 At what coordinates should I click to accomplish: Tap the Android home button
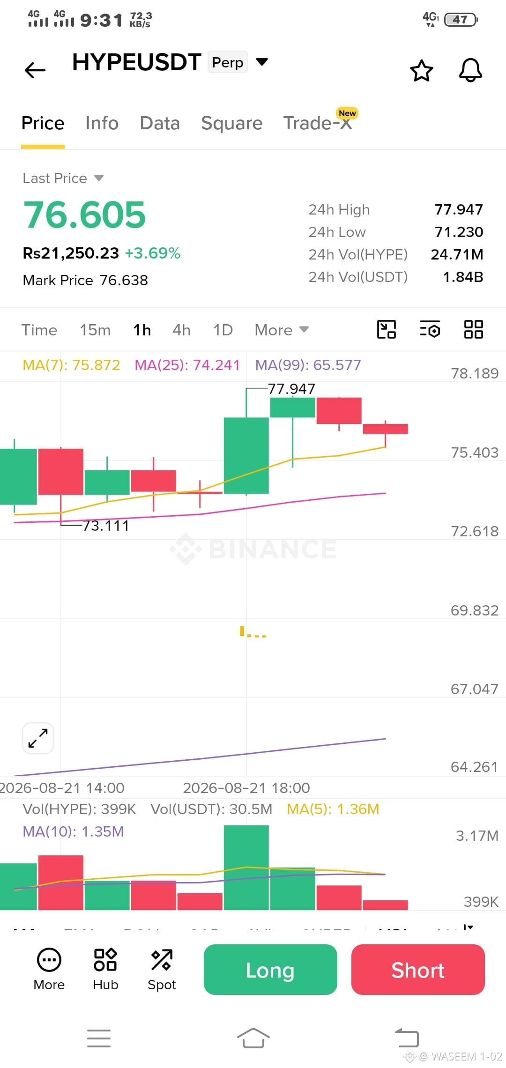click(253, 1038)
